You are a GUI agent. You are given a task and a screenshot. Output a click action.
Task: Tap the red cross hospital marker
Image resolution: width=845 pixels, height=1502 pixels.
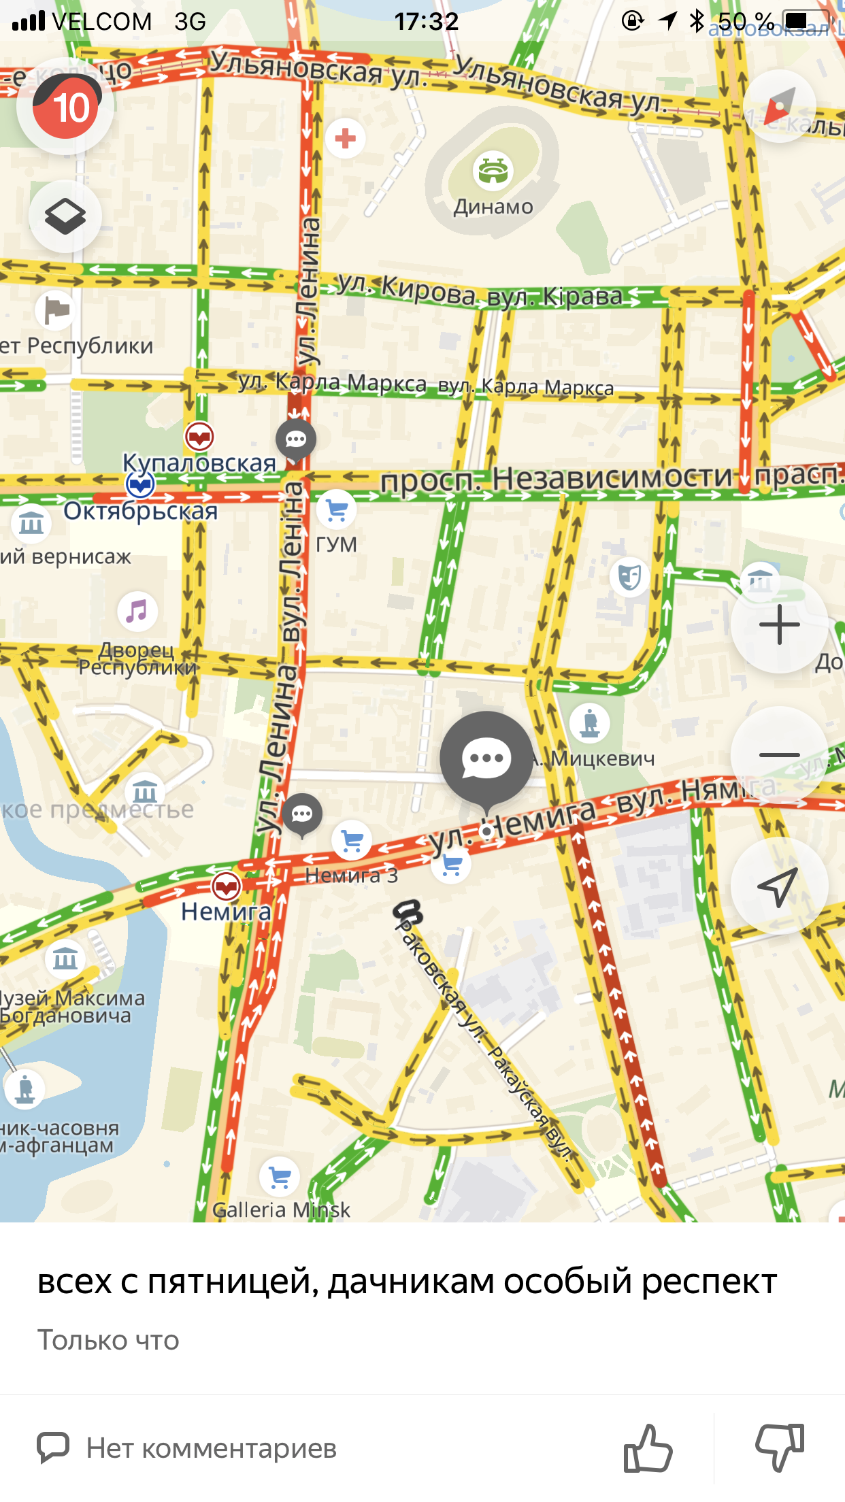pos(346,138)
